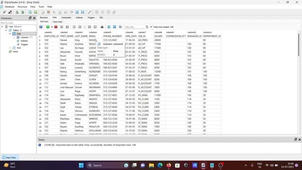Close the Status panel
The image size is (302, 170).
pyautogui.click(x=300, y=140)
